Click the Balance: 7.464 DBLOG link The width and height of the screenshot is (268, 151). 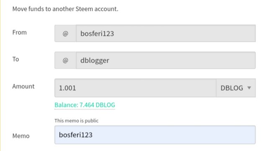[x=85, y=105]
